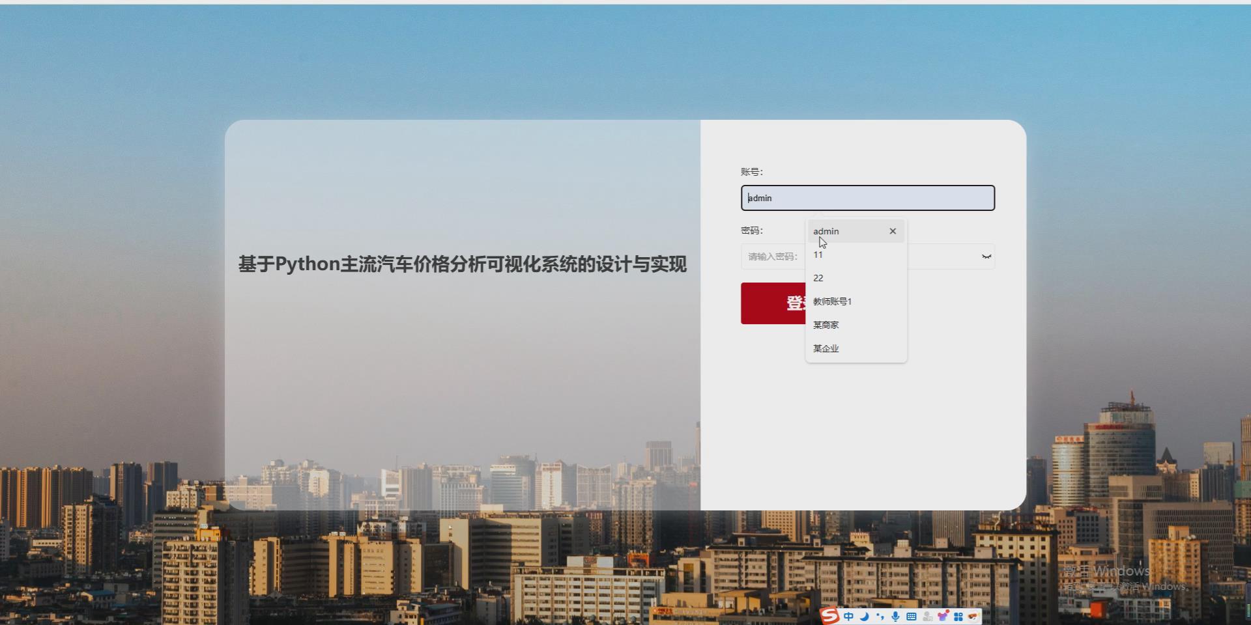Toggle Chinese/English with the 中 icon

click(x=848, y=617)
